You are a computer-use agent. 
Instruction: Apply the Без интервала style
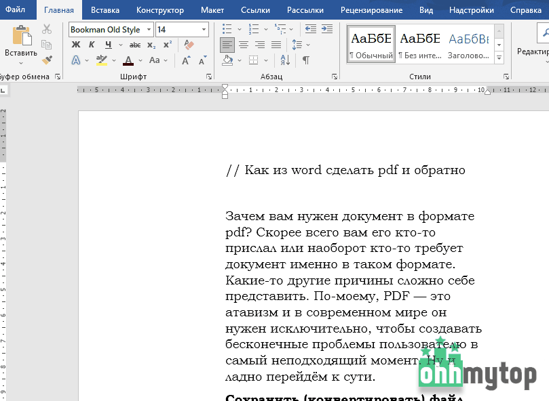420,44
